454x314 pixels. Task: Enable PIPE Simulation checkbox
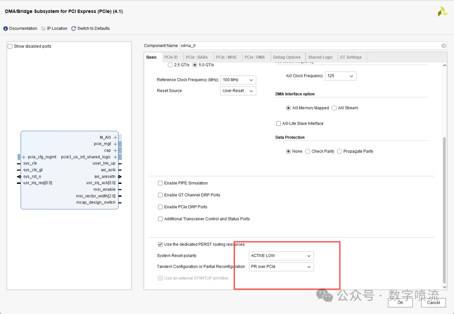pyautogui.click(x=160, y=183)
